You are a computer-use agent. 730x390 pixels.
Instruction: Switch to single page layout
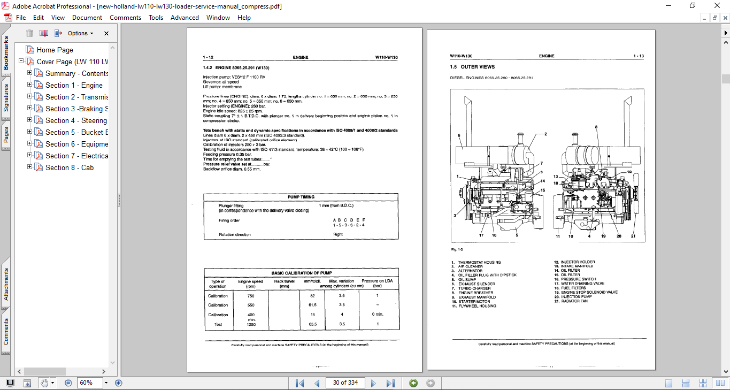click(668, 383)
